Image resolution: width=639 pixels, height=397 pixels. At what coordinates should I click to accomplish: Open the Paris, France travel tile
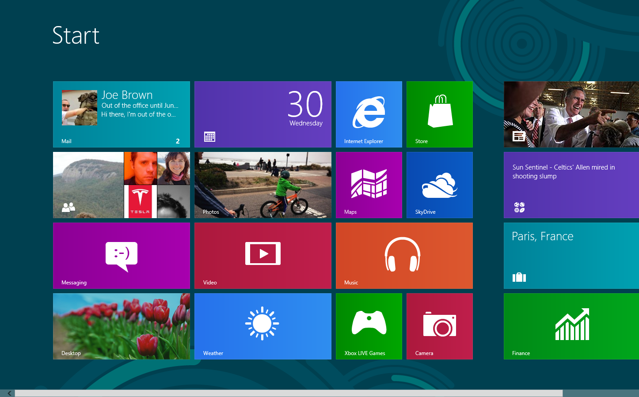(x=571, y=256)
